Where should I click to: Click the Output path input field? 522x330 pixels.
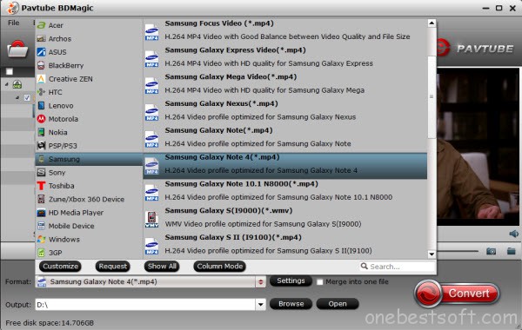click(145, 304)
